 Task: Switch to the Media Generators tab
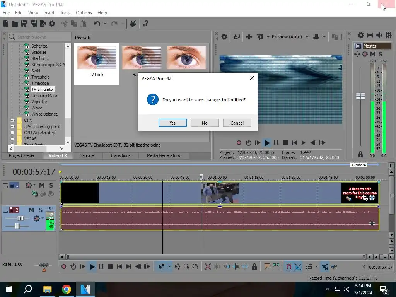click(164, 155)
